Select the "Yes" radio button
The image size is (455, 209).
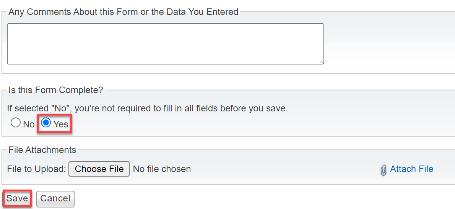click(46, 123)
